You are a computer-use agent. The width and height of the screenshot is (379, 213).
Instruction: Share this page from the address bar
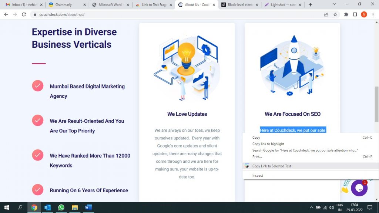coord(326,14)
